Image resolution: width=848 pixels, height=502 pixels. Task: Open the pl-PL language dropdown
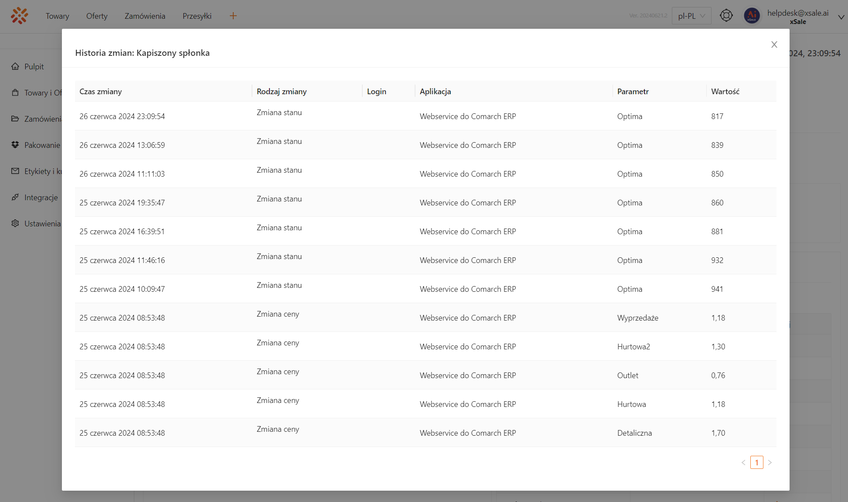[691, 16]
